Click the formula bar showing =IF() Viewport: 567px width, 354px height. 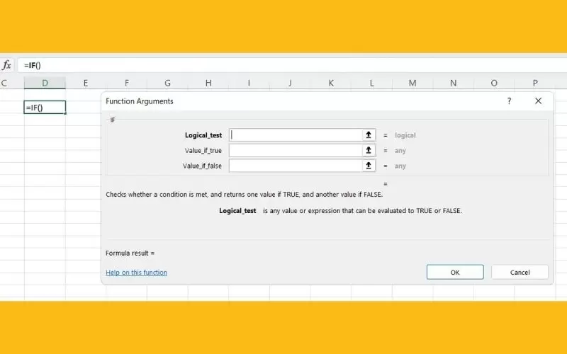[x=292, y=65]
